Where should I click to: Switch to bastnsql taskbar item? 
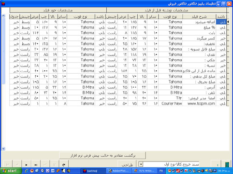point(93,171)
